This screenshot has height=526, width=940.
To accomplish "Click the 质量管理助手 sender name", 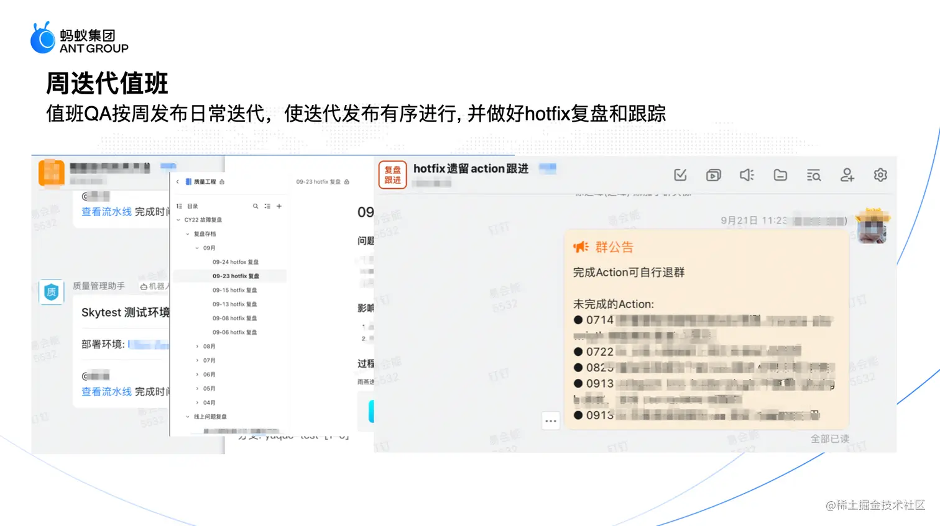I will pyautogui.click(x=99, y=286).
